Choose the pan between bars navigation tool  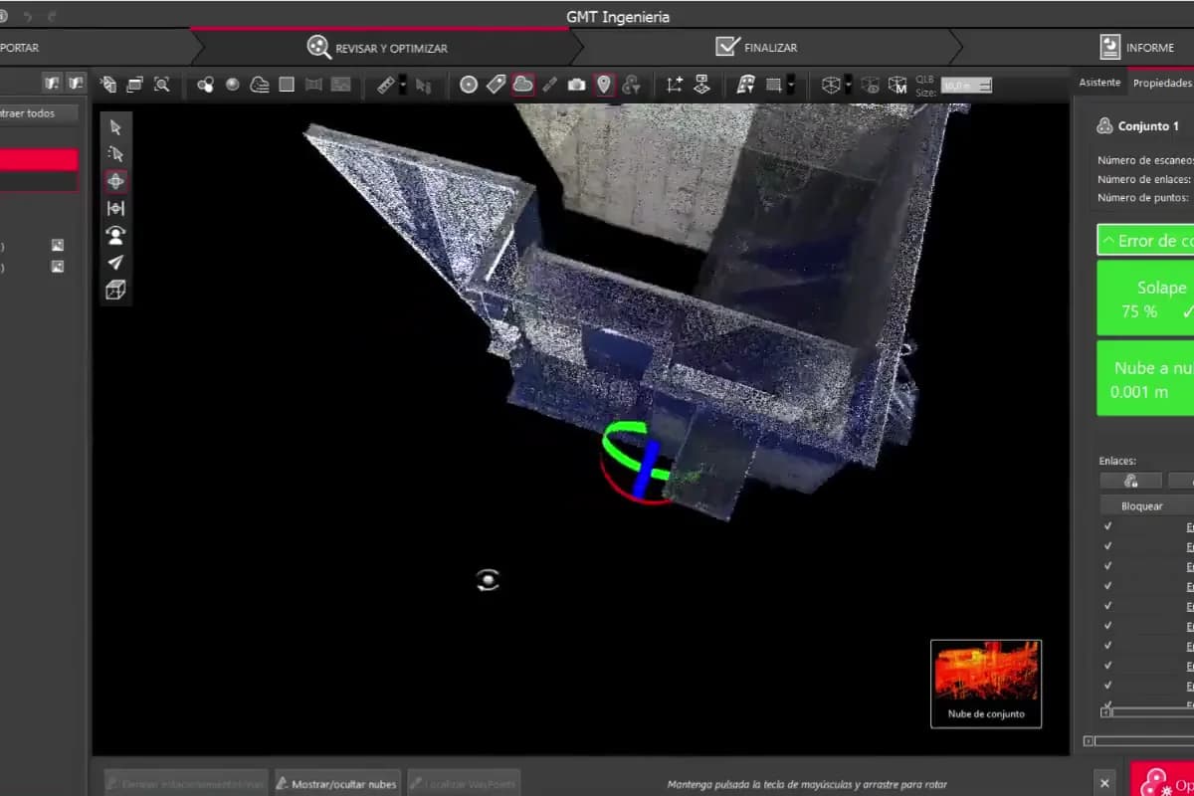click(x=115, y=208)
